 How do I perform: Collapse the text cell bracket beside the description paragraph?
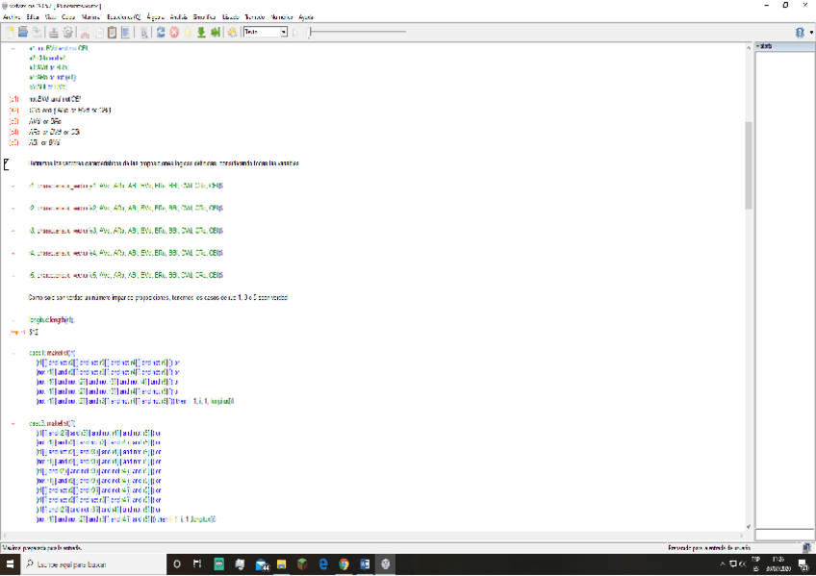tap(6, 163)
